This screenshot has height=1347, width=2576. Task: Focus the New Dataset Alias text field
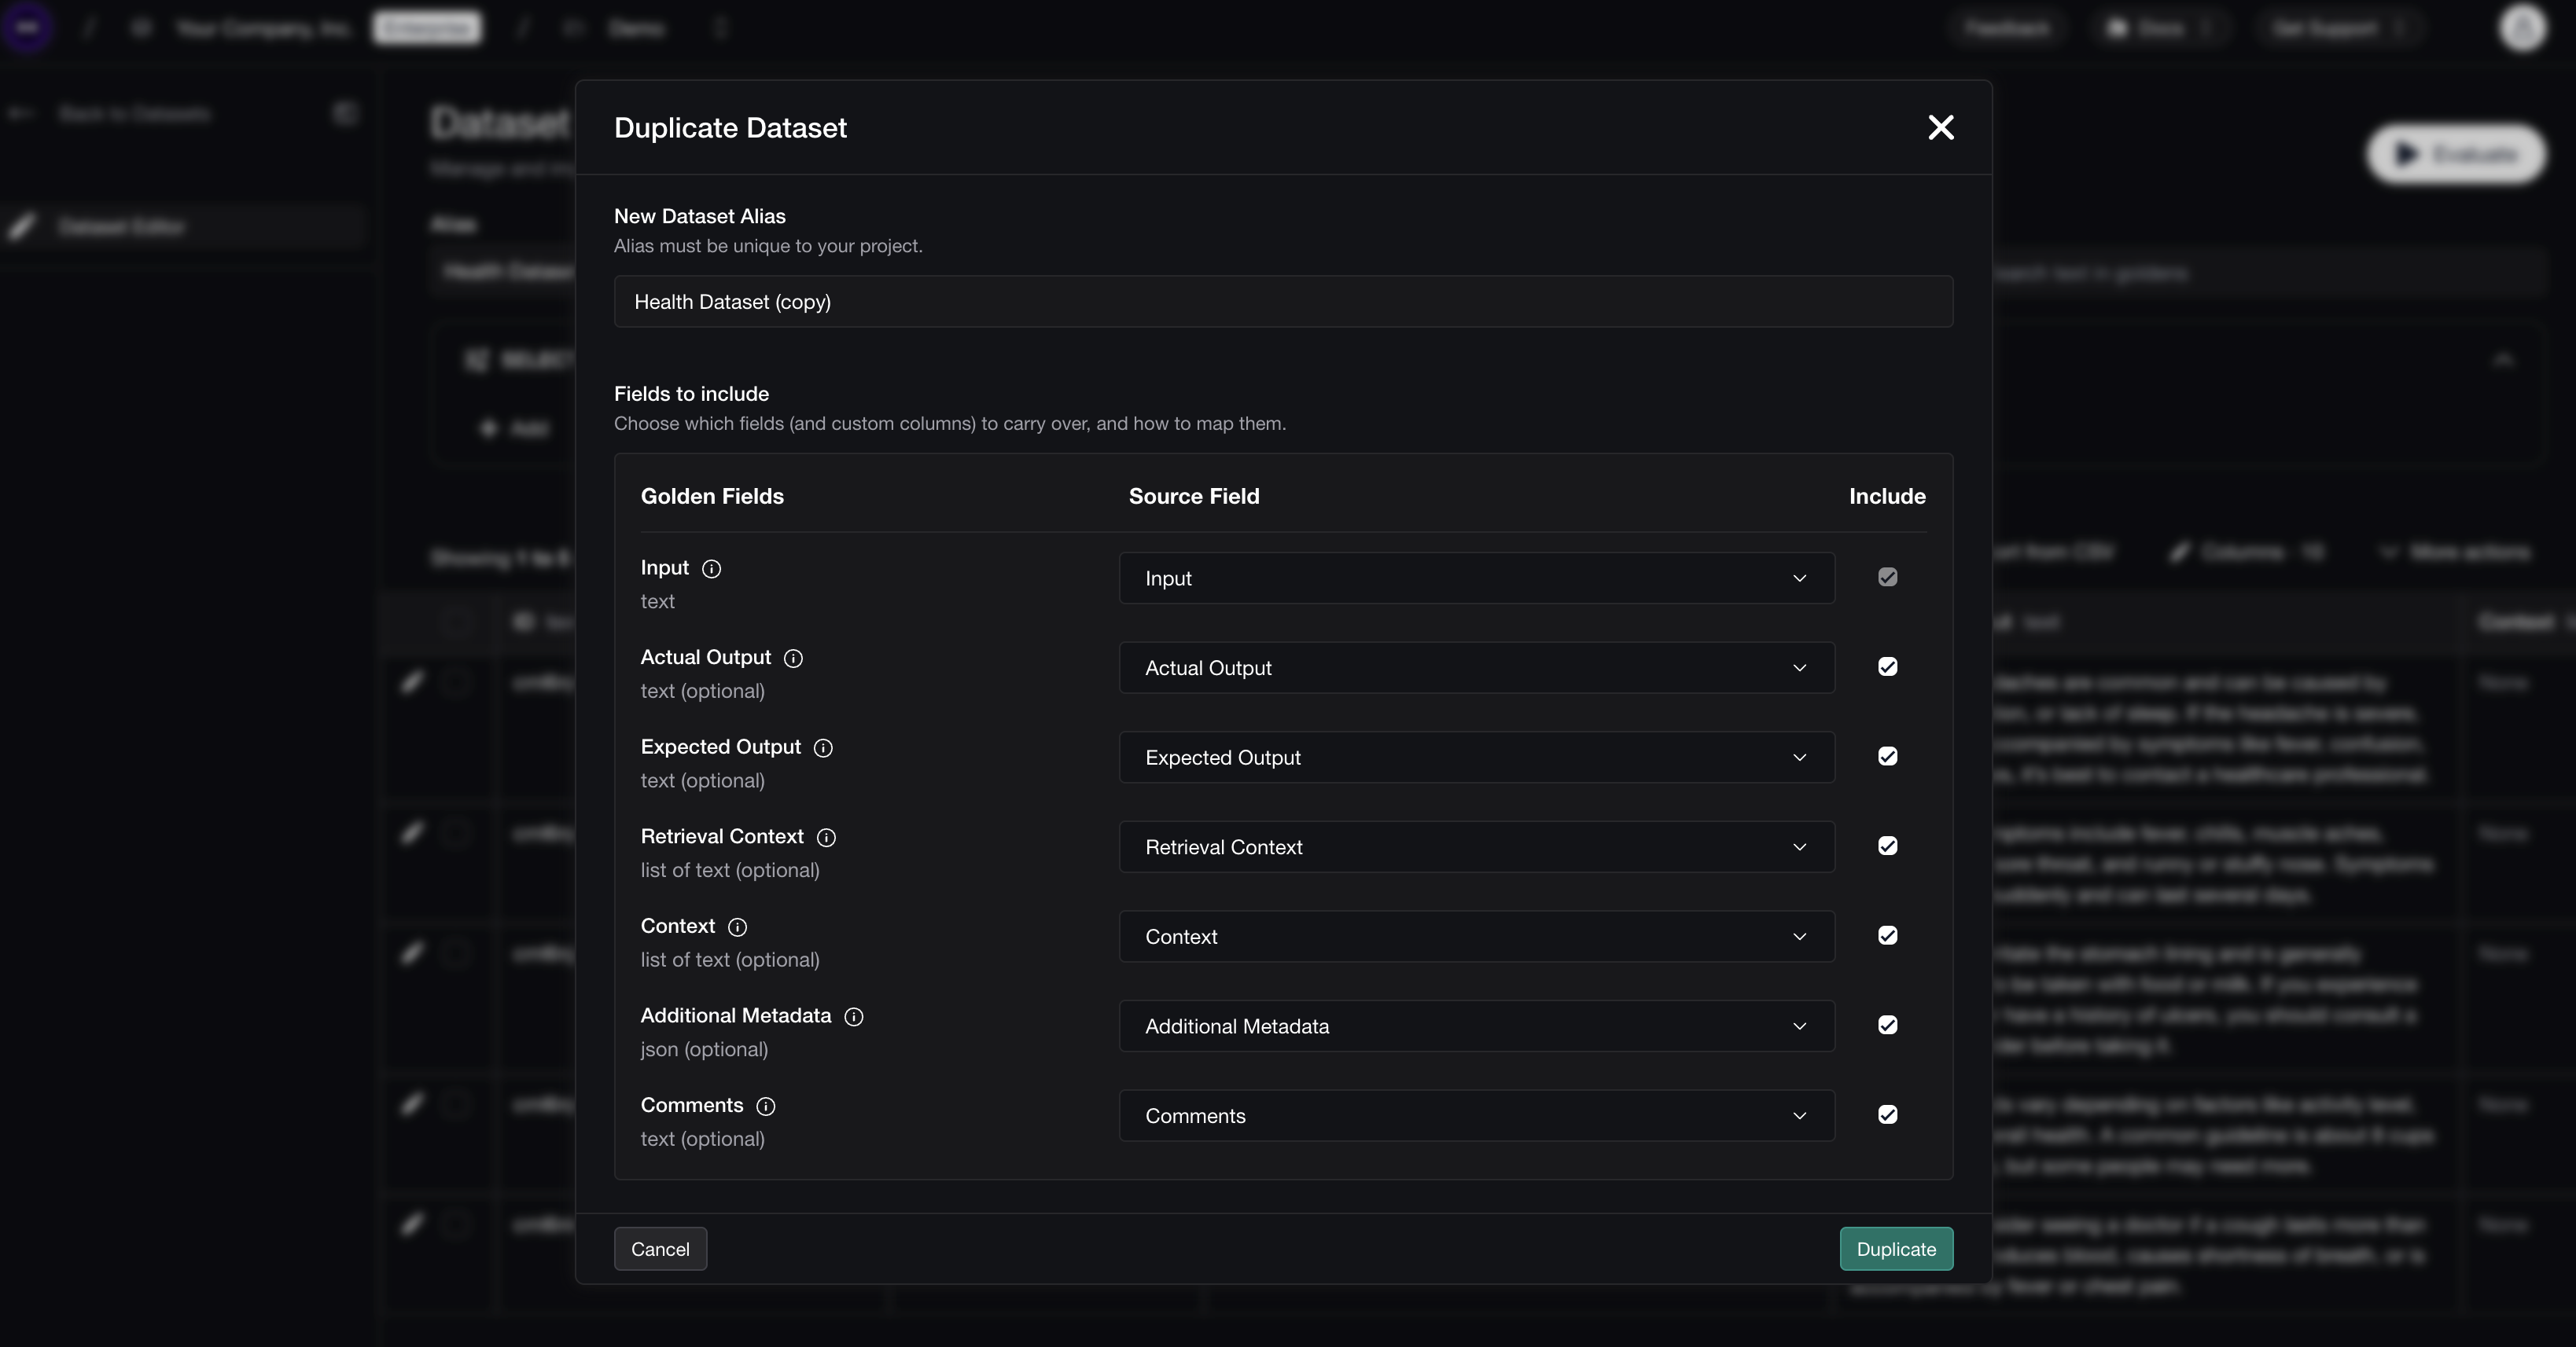1283,302
